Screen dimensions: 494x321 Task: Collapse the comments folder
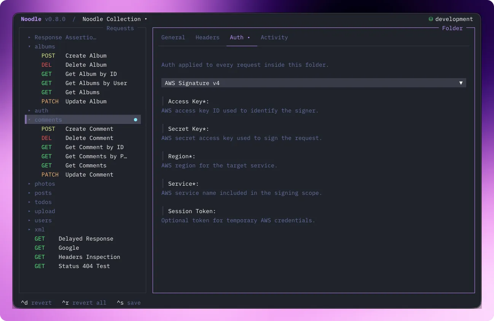[29, 120]
